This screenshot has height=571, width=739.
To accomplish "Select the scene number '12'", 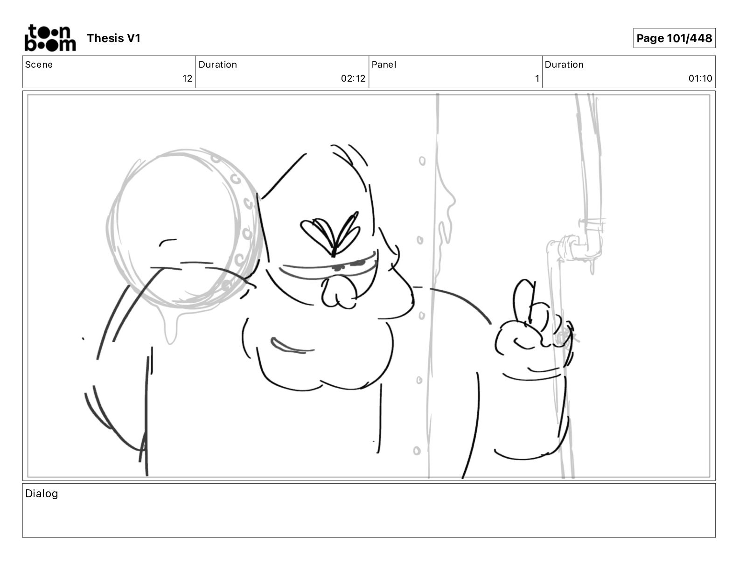I will tap(187, 78).
